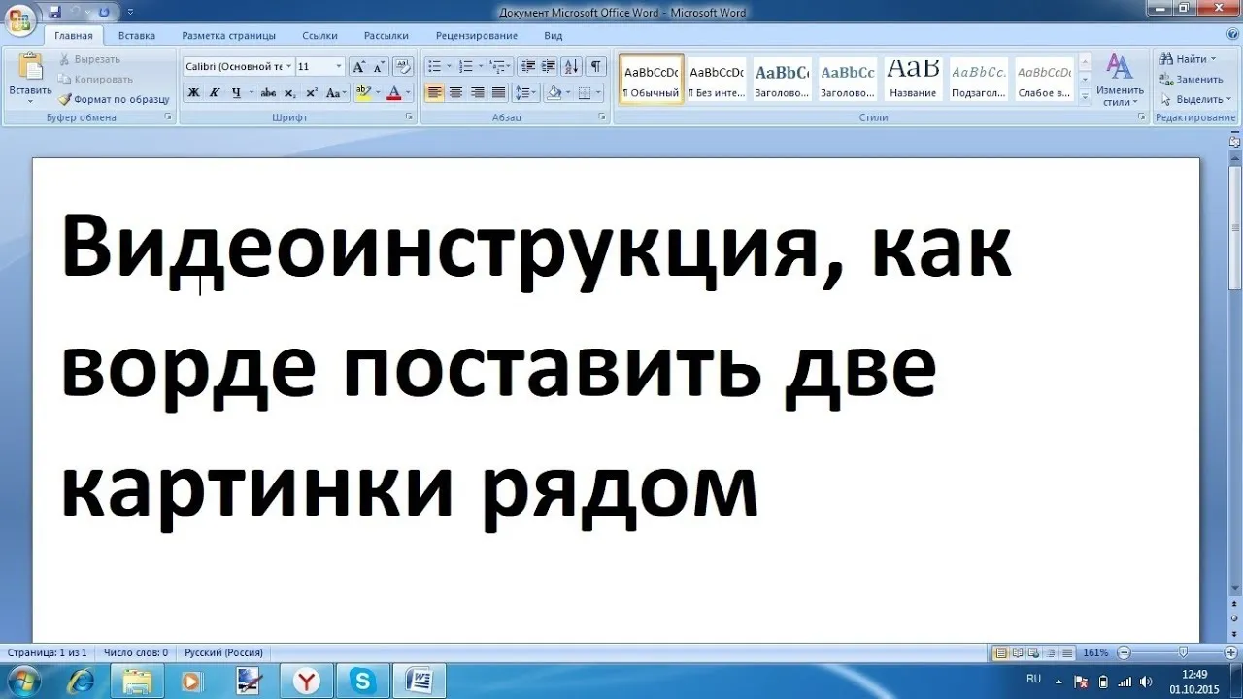Screen dimensions: 1243x699
Task: Increase paragraph indent
Action: click(x=549, y=67)
